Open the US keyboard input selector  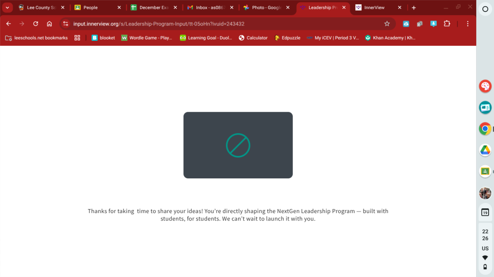point(485,248)
